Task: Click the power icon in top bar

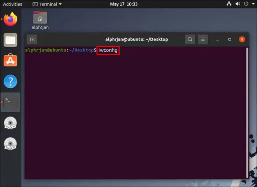Action: click(x=246, y=4)
